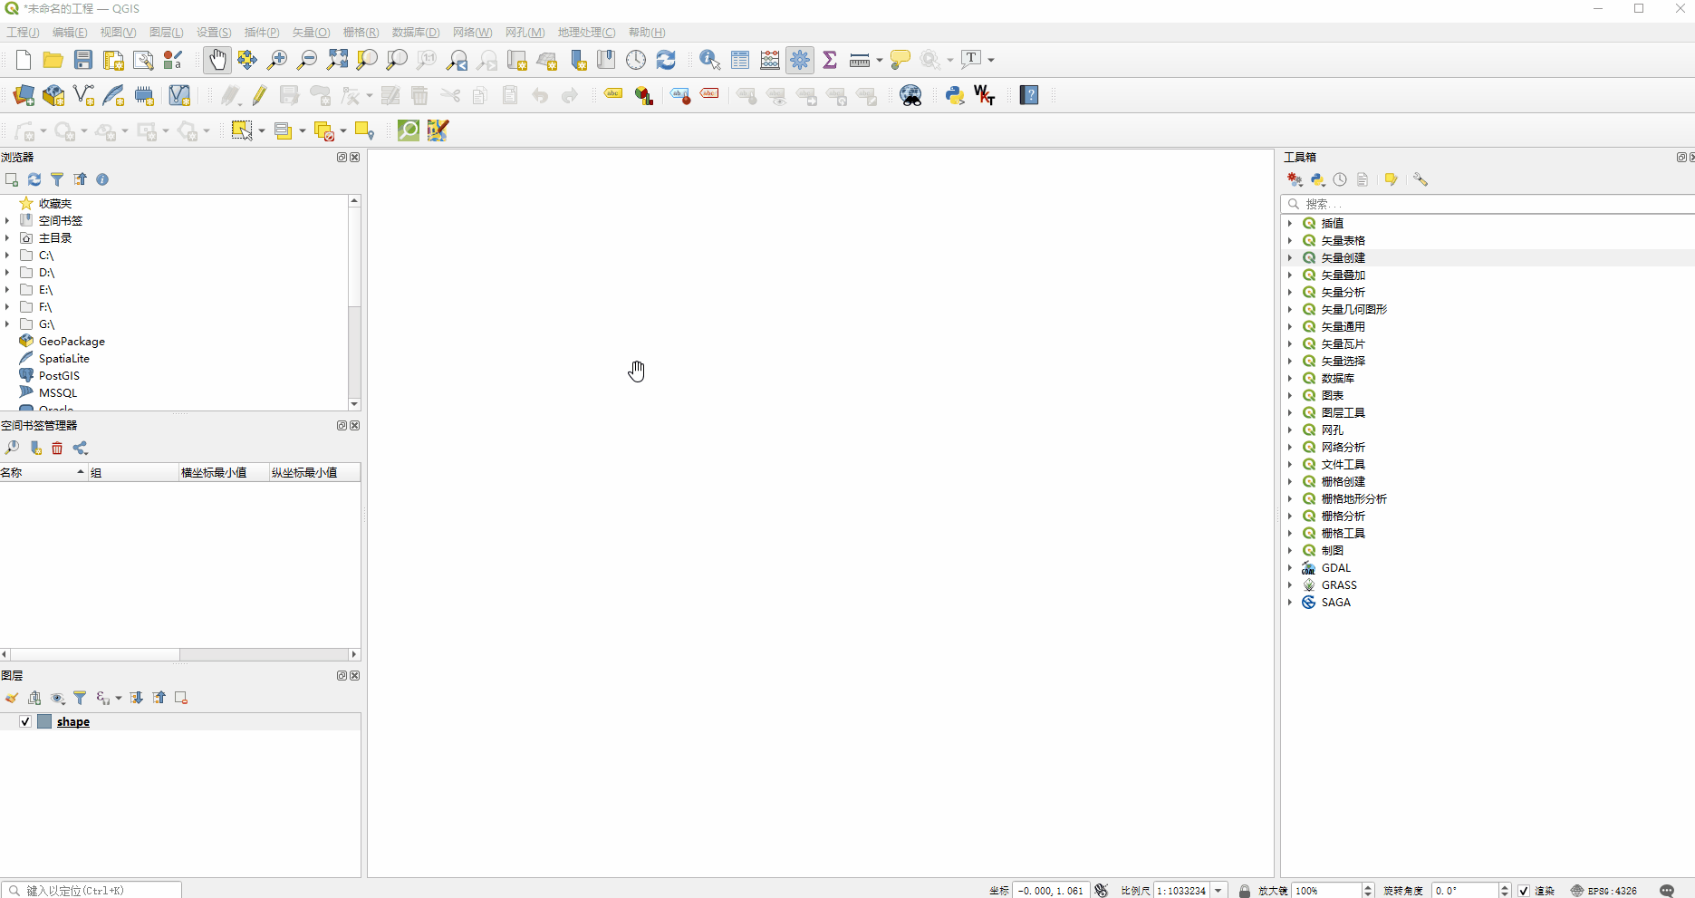Open the text annotation dropdown arrow

pyautogui.click(x=991, y=61)
